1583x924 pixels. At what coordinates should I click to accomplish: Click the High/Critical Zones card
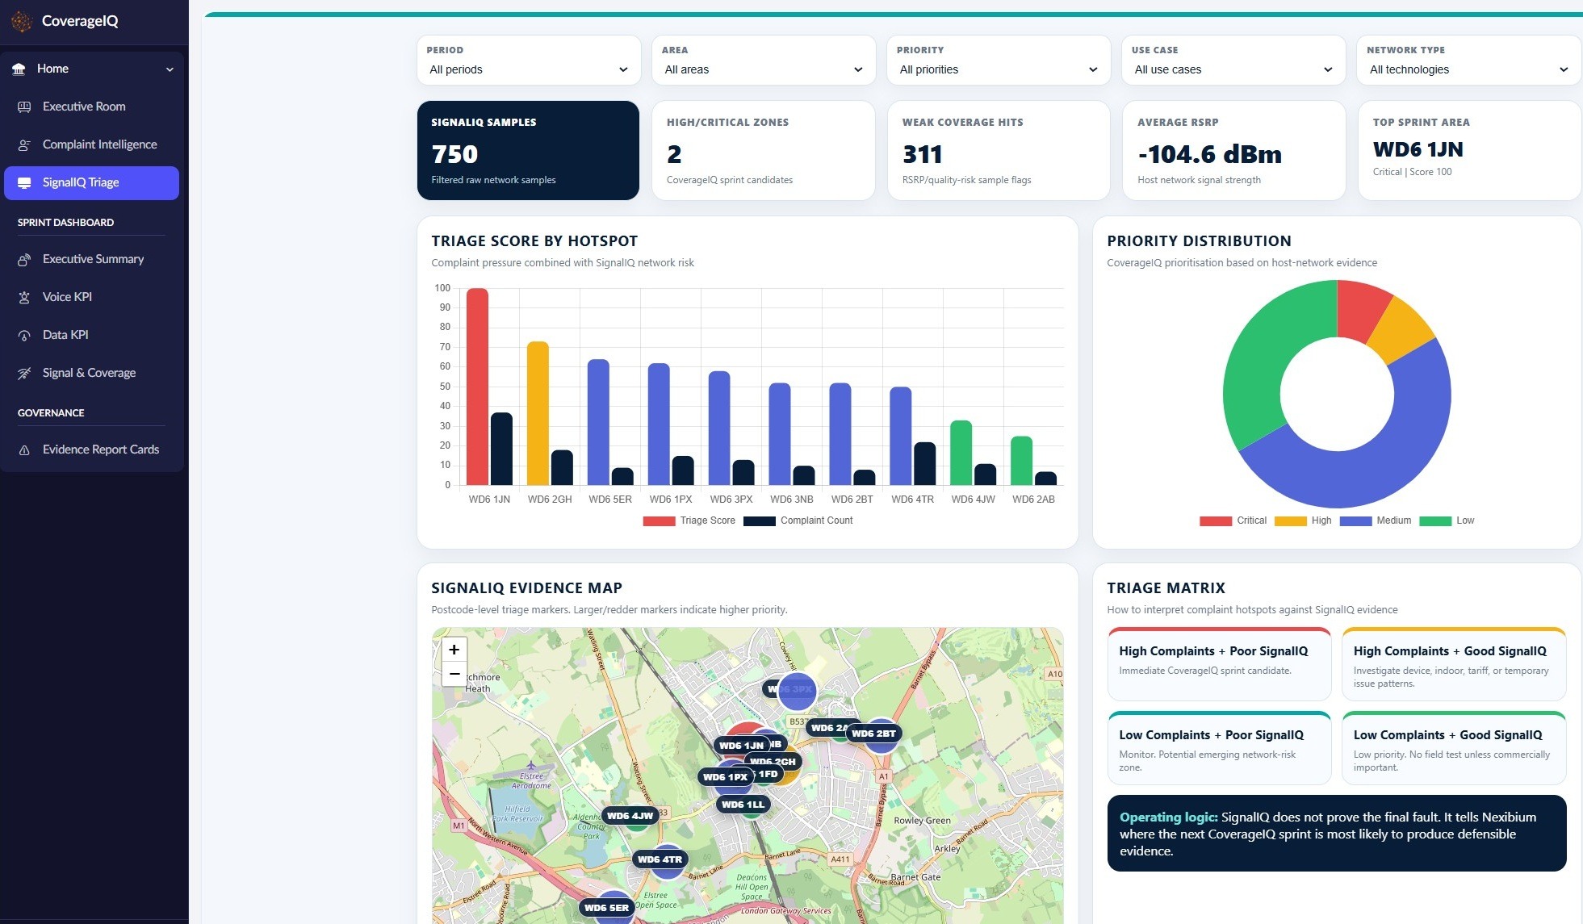pos(764,150)
